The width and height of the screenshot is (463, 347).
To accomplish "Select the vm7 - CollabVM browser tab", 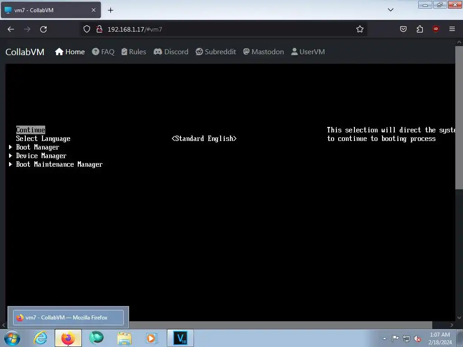I will [x=51, y=10].
